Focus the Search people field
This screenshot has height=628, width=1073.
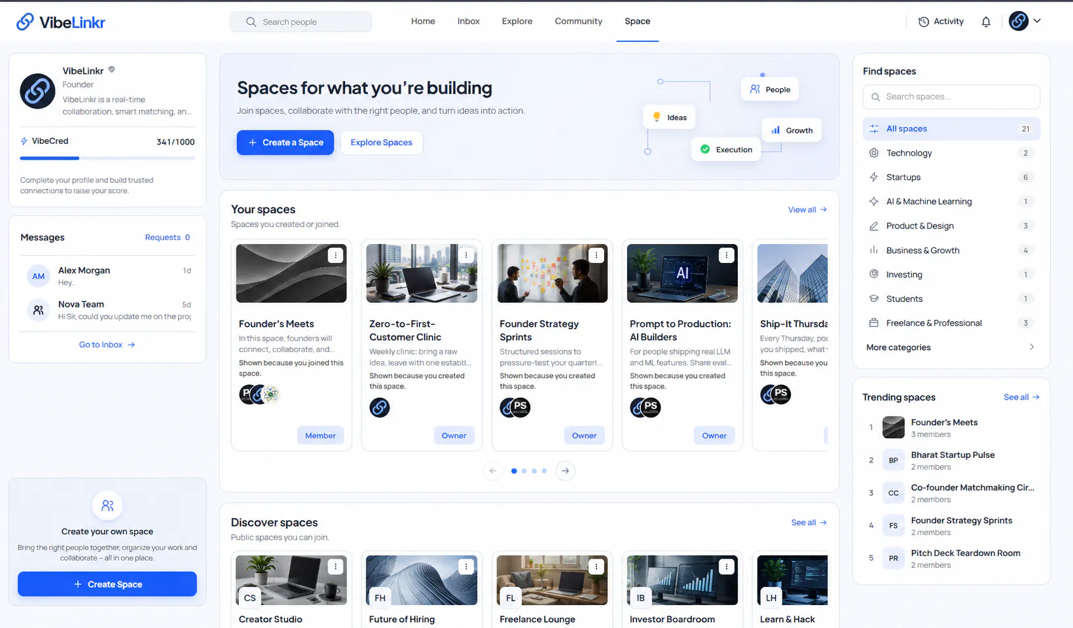click(x=300, y=22)
